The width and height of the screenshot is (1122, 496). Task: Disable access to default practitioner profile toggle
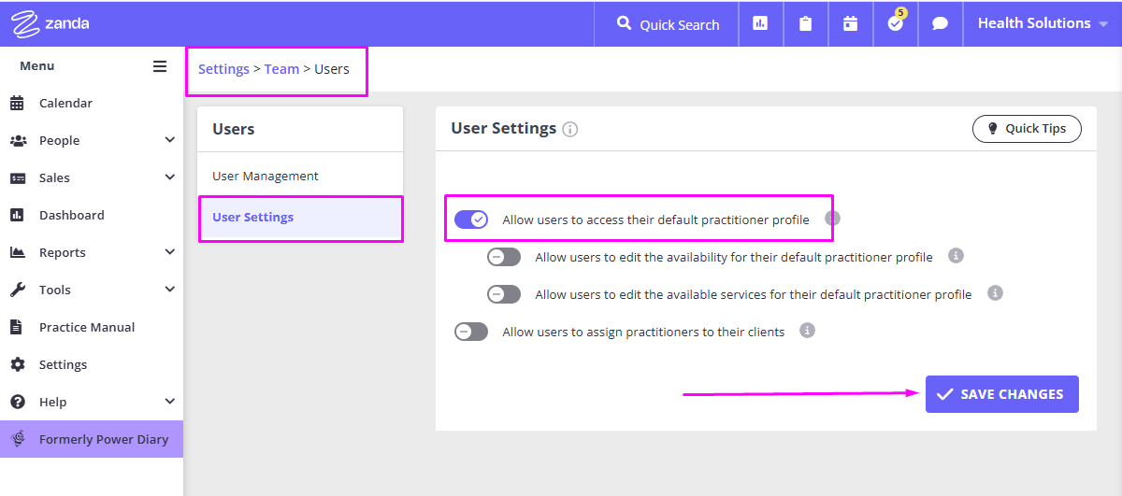point(471,220)
